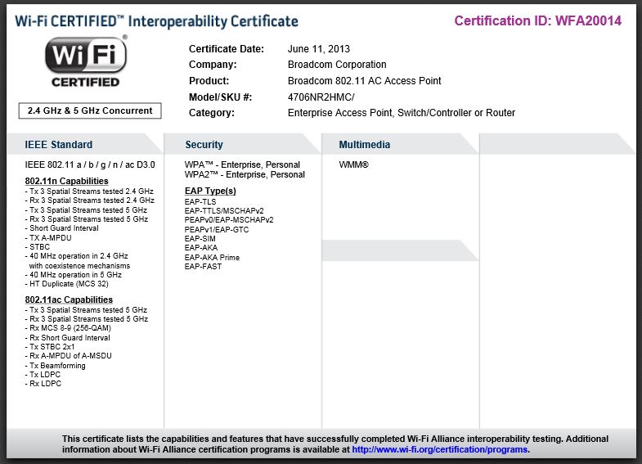Image resolution: width=642 pixels, height=464 pixels.
Task: Click the certificate title heading
Action: pos(157,21)
